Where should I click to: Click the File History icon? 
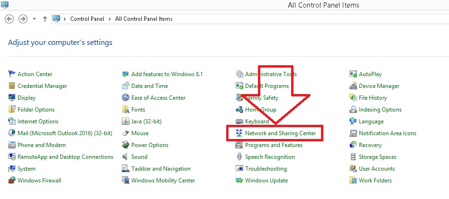(353, 98)
